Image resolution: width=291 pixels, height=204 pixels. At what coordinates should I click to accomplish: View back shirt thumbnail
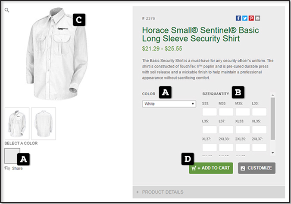click(44, 123)
